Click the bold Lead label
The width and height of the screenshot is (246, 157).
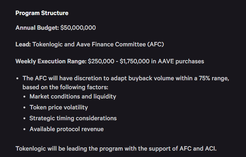pos(23,44)
